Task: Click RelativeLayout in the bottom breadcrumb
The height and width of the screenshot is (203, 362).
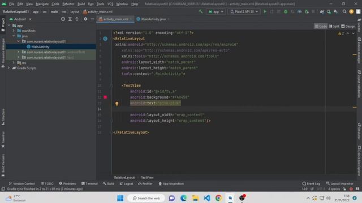Action: 124,178
